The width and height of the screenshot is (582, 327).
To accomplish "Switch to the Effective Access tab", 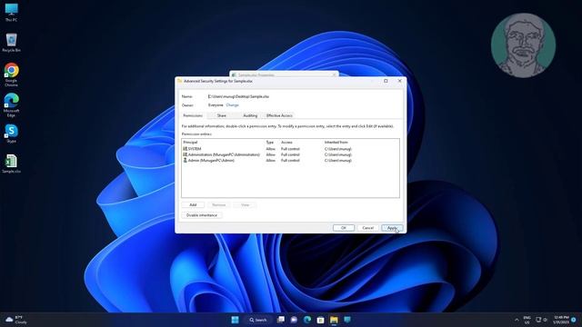I will point(279,115).
